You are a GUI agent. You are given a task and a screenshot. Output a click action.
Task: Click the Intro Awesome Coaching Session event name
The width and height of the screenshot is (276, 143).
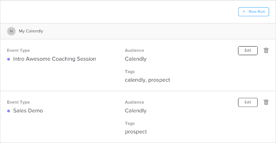click(x=55, y=59)
